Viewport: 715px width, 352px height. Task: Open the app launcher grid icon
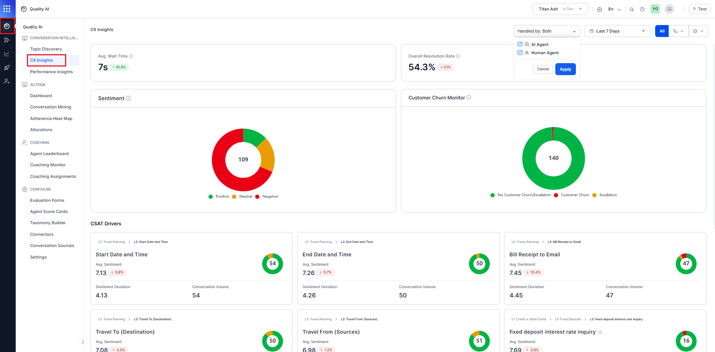7,9
